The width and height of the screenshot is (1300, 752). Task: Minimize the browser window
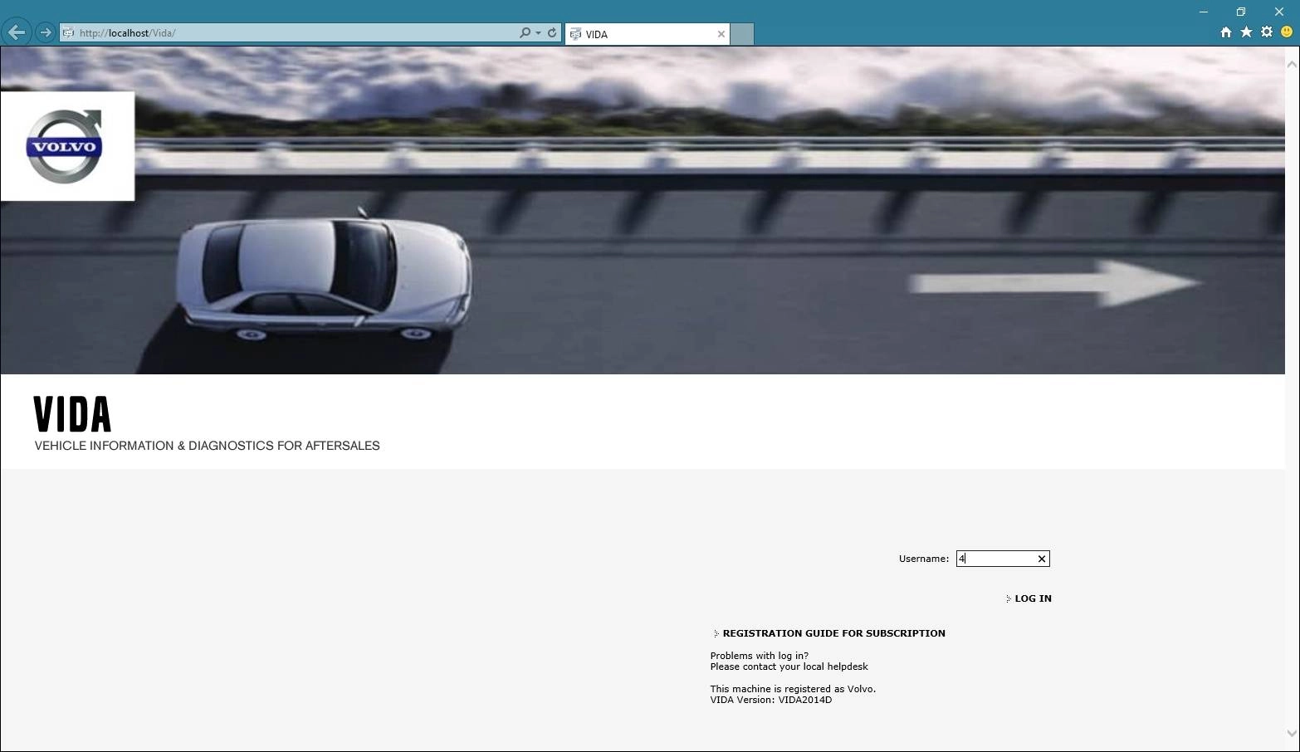(1204, 12)
